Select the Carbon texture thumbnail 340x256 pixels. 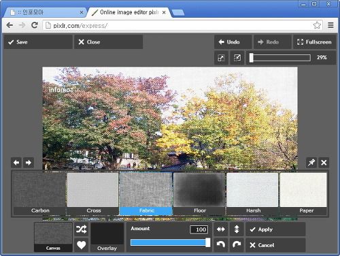(x=40, y=193)
